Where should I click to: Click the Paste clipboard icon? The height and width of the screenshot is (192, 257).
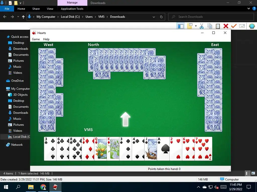pyautogui.click(x=218, y=26)
